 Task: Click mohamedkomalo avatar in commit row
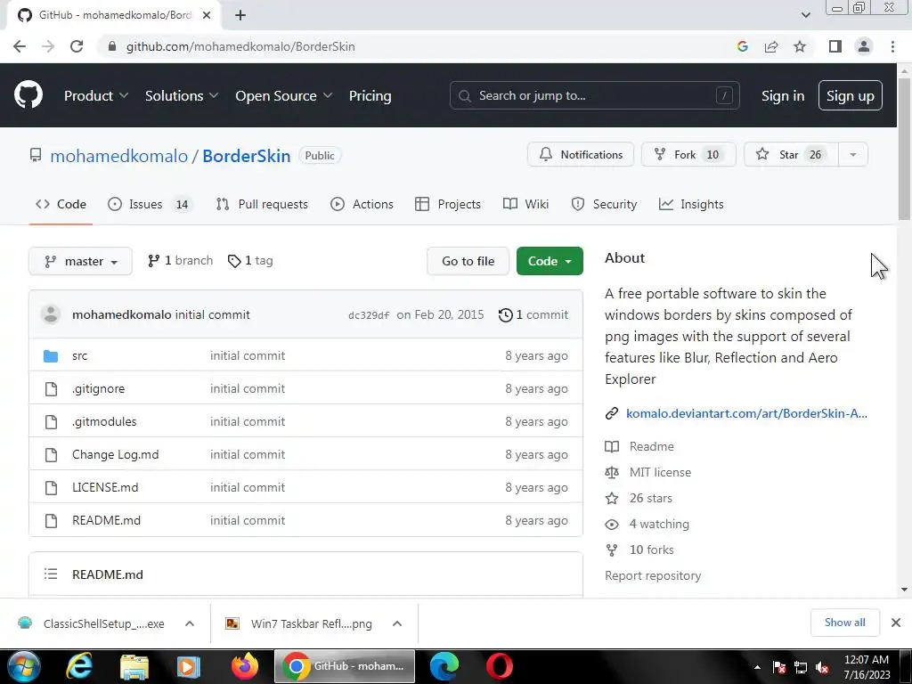click(51, 314)
